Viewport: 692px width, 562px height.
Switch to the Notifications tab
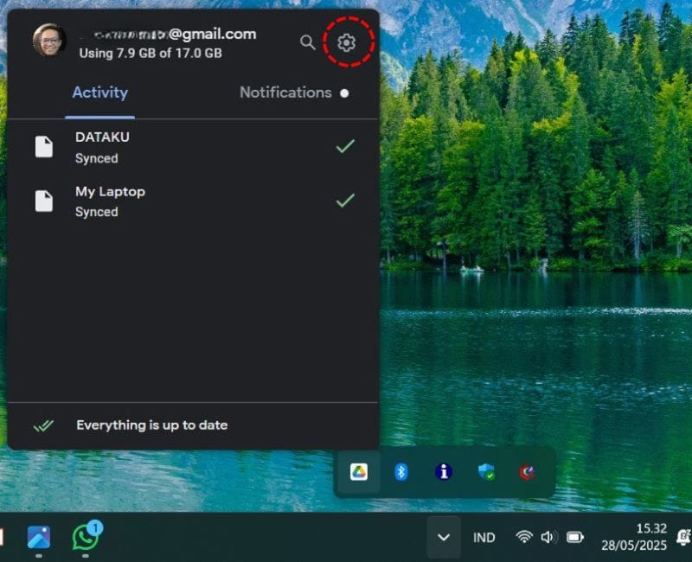[285, 93]
